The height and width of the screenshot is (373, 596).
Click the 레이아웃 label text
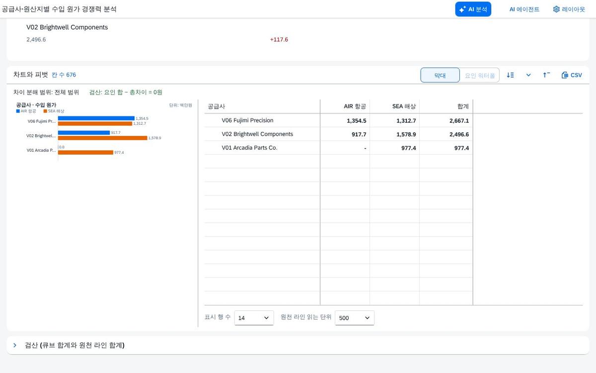573,9
